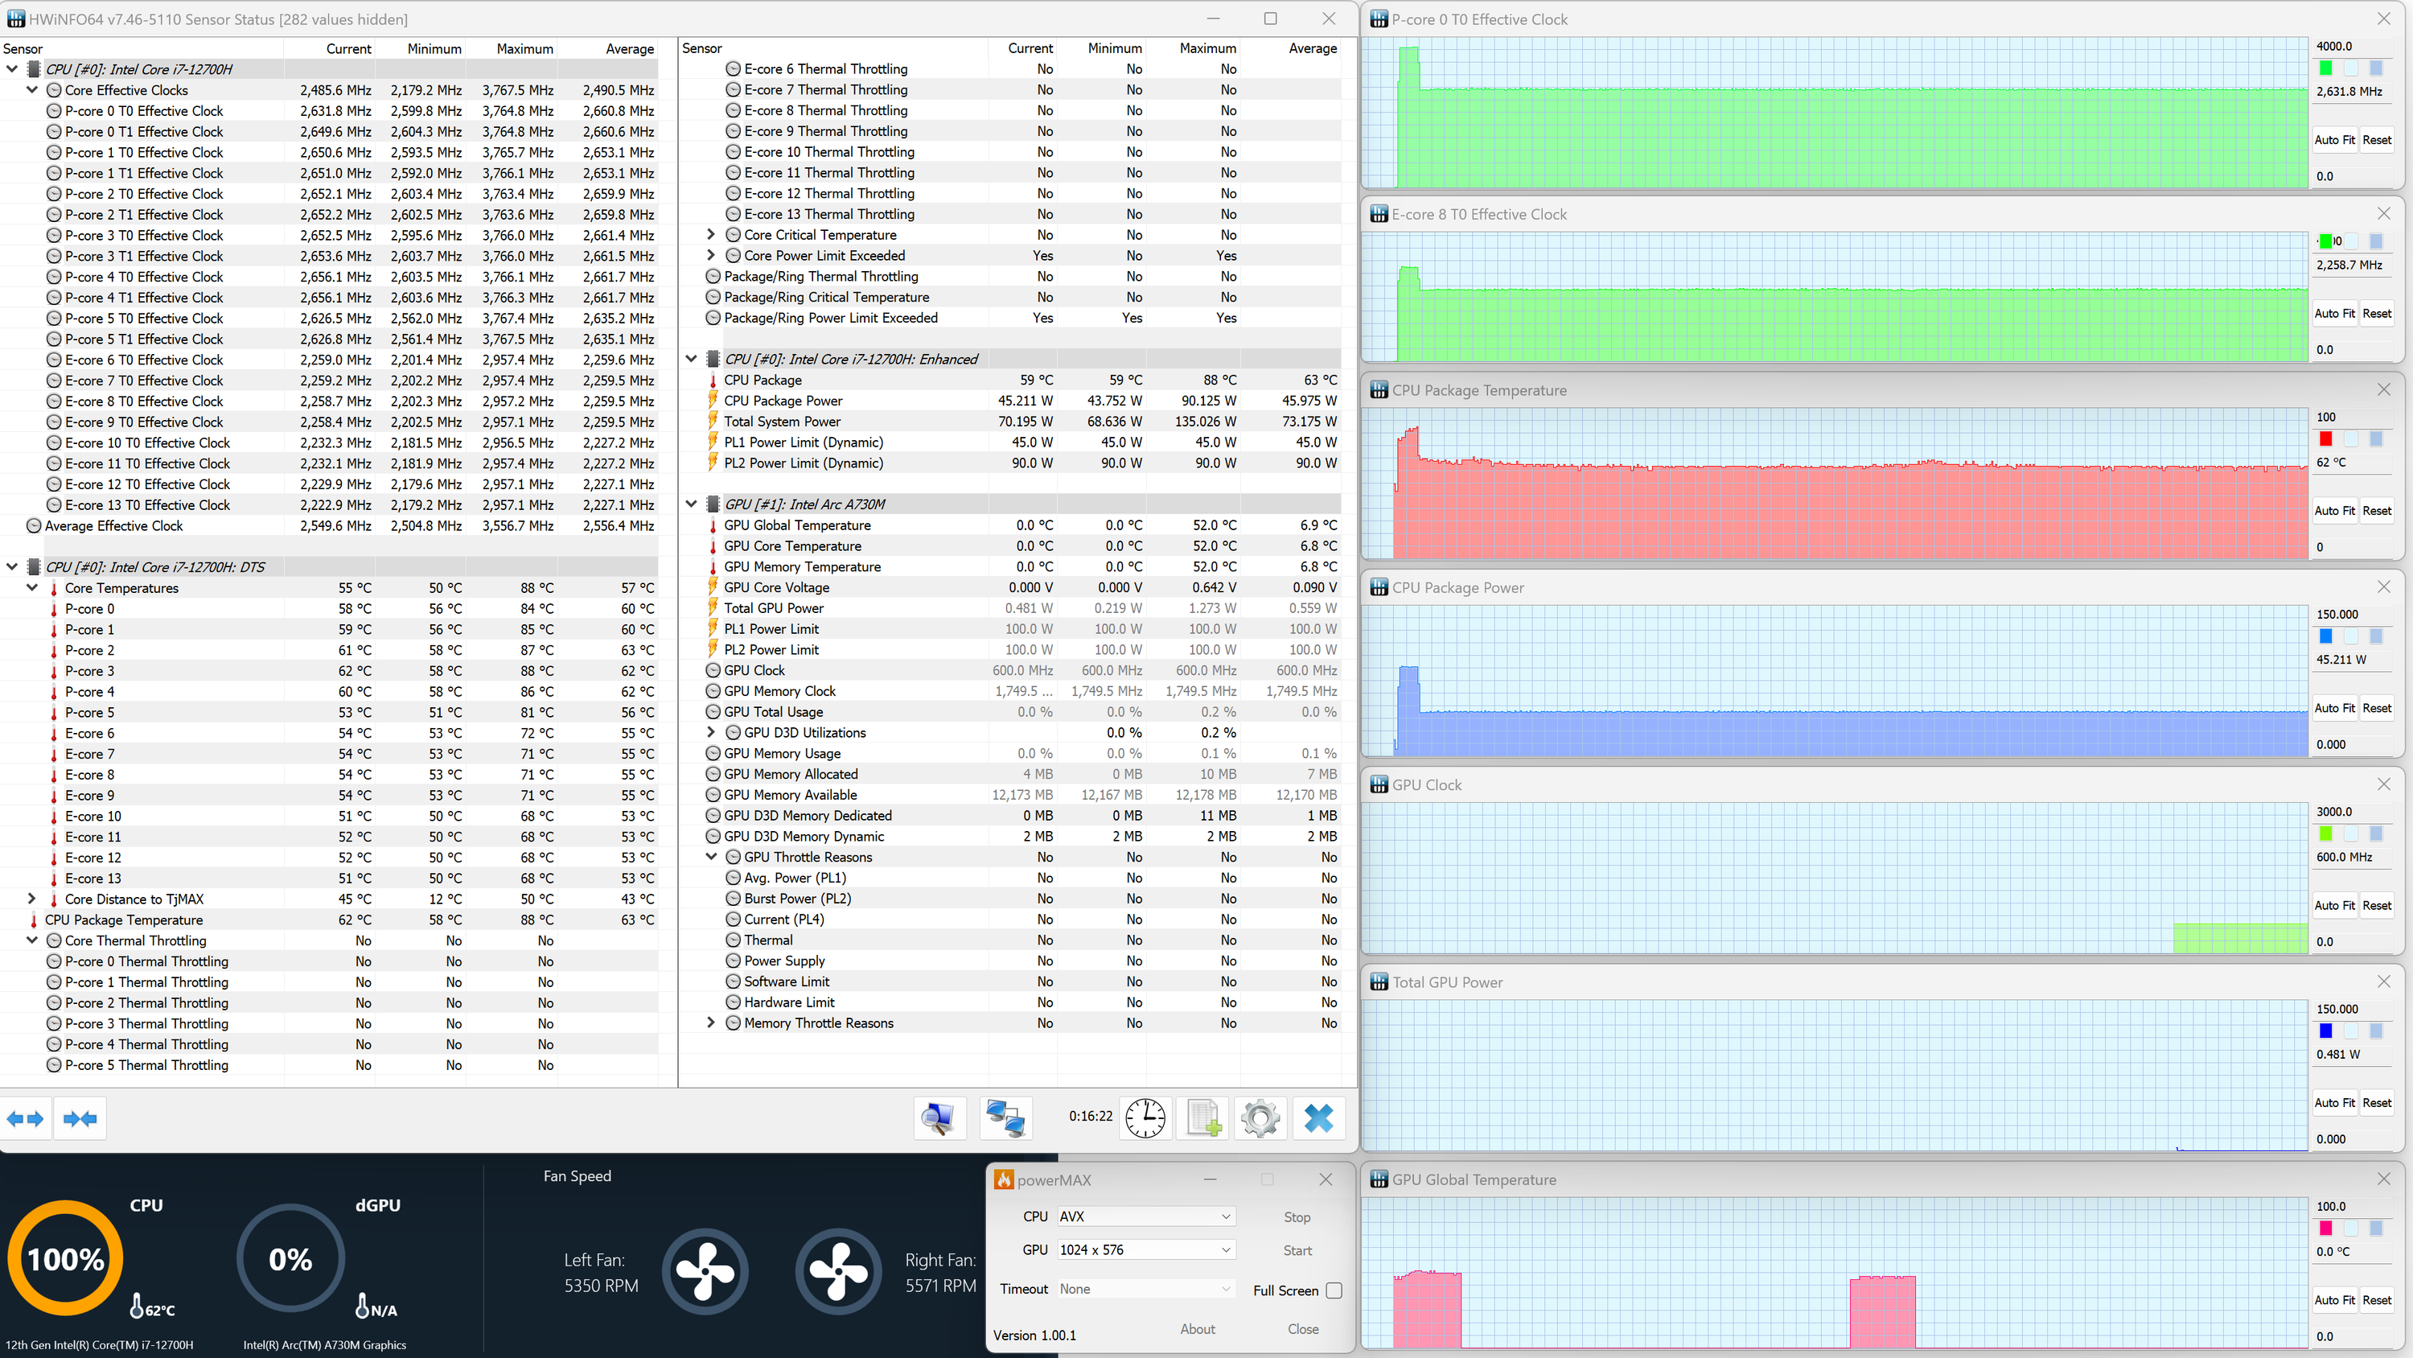Start logging with the sheet-plus icon
Screen dimensions: 2413x1358
pos(1204,1118)
